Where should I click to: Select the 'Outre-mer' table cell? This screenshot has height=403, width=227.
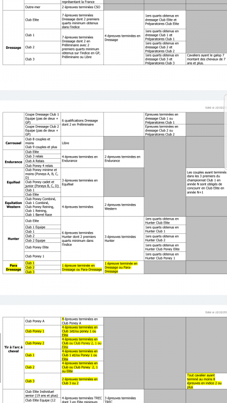coord(42,7)
